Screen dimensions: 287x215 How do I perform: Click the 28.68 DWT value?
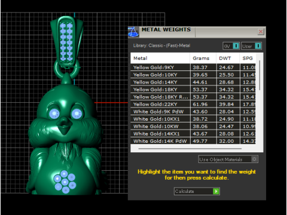227,82
